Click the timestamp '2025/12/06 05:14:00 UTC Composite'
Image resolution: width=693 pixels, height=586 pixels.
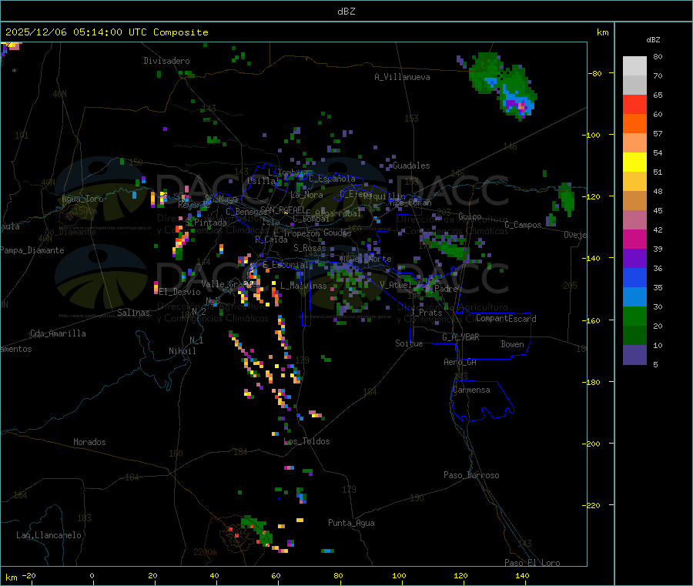pyautogui.click(x=106, y=32)
